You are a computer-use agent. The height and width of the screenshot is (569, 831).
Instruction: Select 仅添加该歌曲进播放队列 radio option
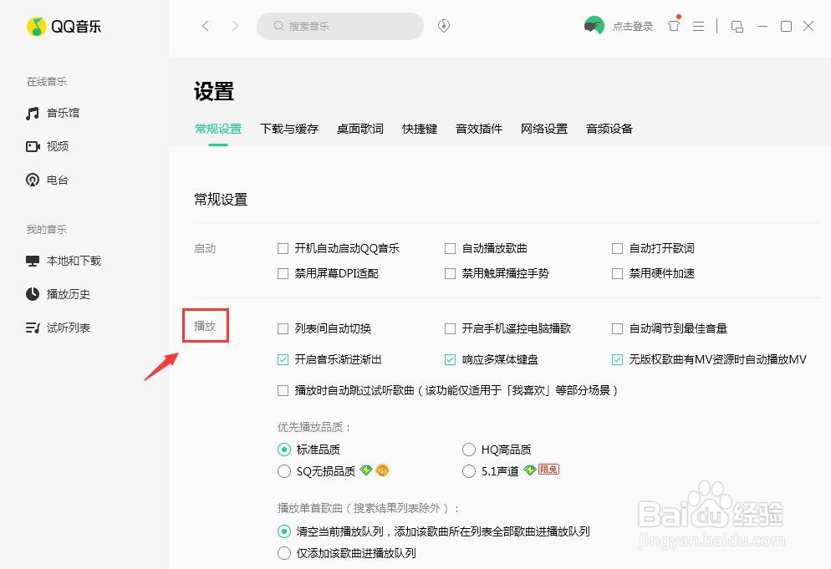pyautogui.click(x=284, y=553)
